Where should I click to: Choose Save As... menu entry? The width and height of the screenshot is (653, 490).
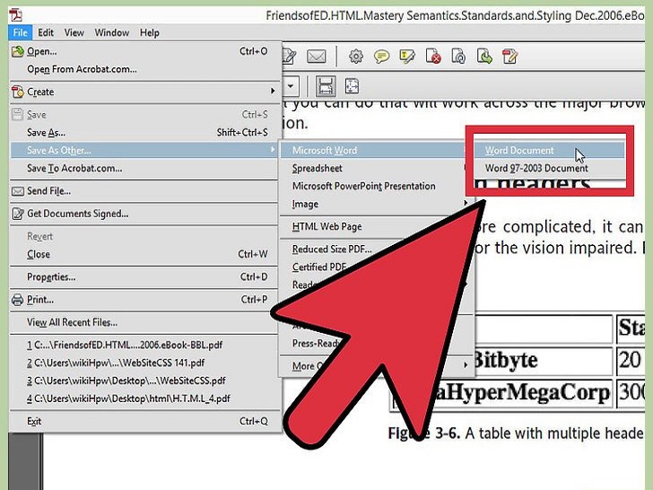tap(144, 133)
